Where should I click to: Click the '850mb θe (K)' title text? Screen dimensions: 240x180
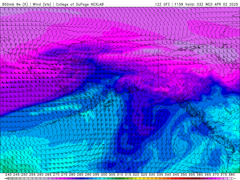point(15,4)
